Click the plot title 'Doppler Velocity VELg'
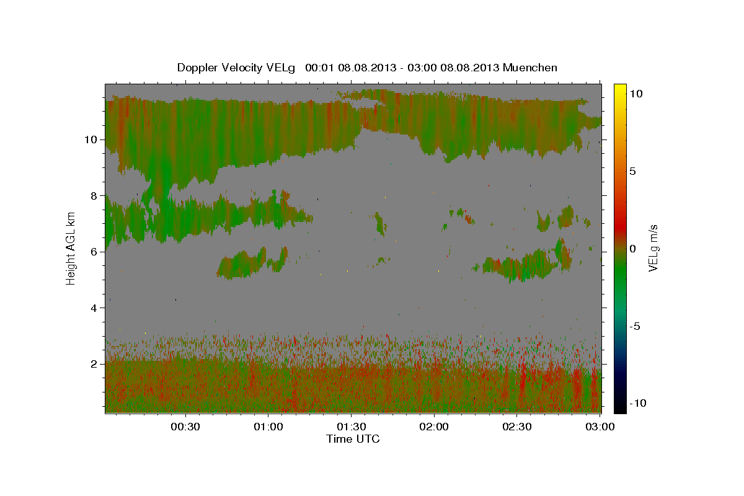 click(236, 68)
